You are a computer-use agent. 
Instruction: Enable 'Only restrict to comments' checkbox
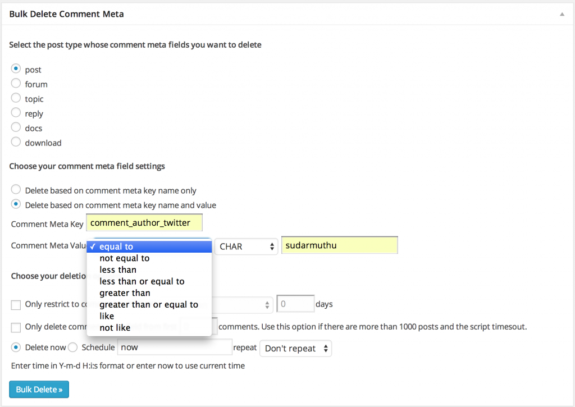click(15, 304)
